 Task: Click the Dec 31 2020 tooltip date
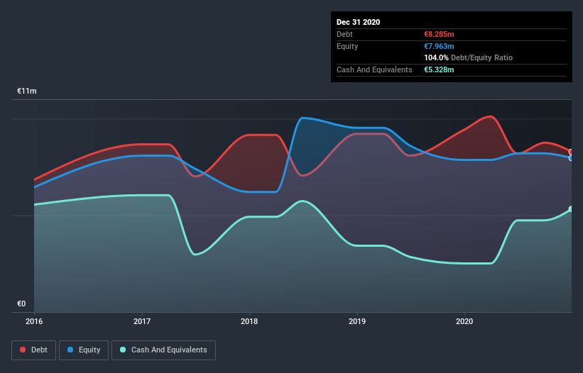(358, 22)
